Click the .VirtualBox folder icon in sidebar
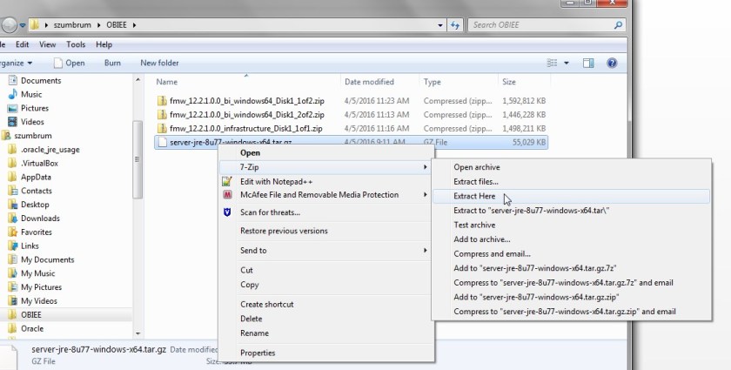The height and width of the screenshot is (370, 731). click(12, 163)
